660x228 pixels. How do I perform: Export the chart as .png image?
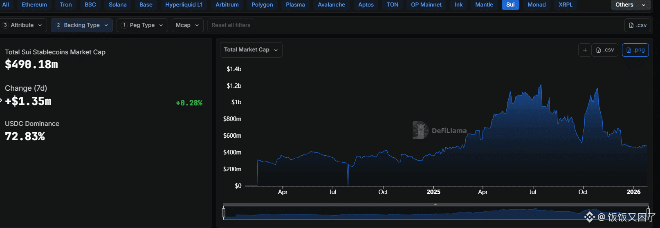click(635, 50)
